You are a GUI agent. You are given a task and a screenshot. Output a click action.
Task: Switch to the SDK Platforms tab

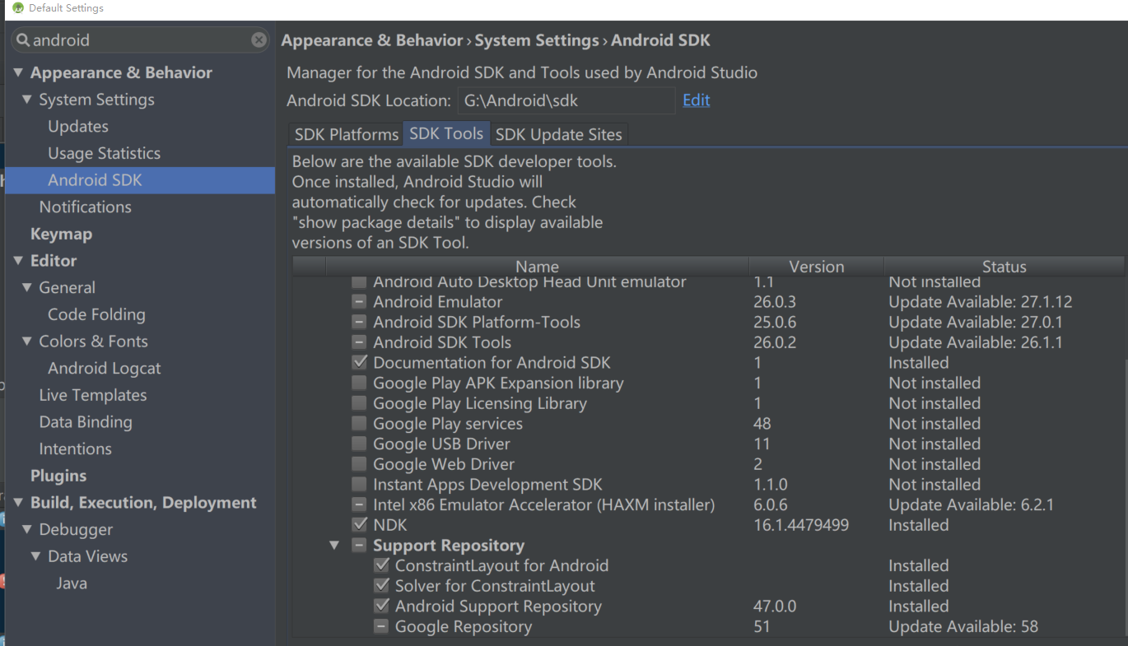[346, 134]
